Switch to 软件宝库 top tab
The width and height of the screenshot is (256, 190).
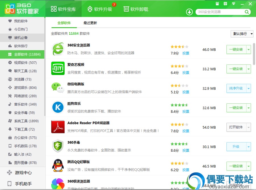pos(63,9)
